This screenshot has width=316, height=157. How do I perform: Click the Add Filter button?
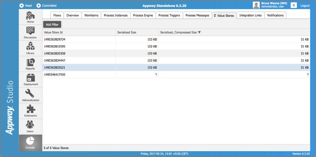pyautogui.click(x=52, y=24)
